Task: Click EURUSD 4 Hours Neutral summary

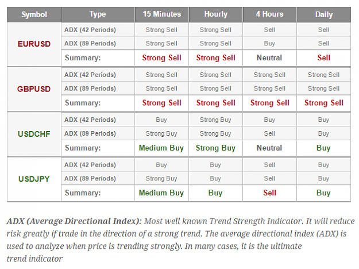Action: click(x=269, y=57)
